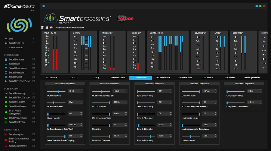
Task: Click the Smart Scheduler calendar icon
Action: pyautogui.click(x=6, y=73)
